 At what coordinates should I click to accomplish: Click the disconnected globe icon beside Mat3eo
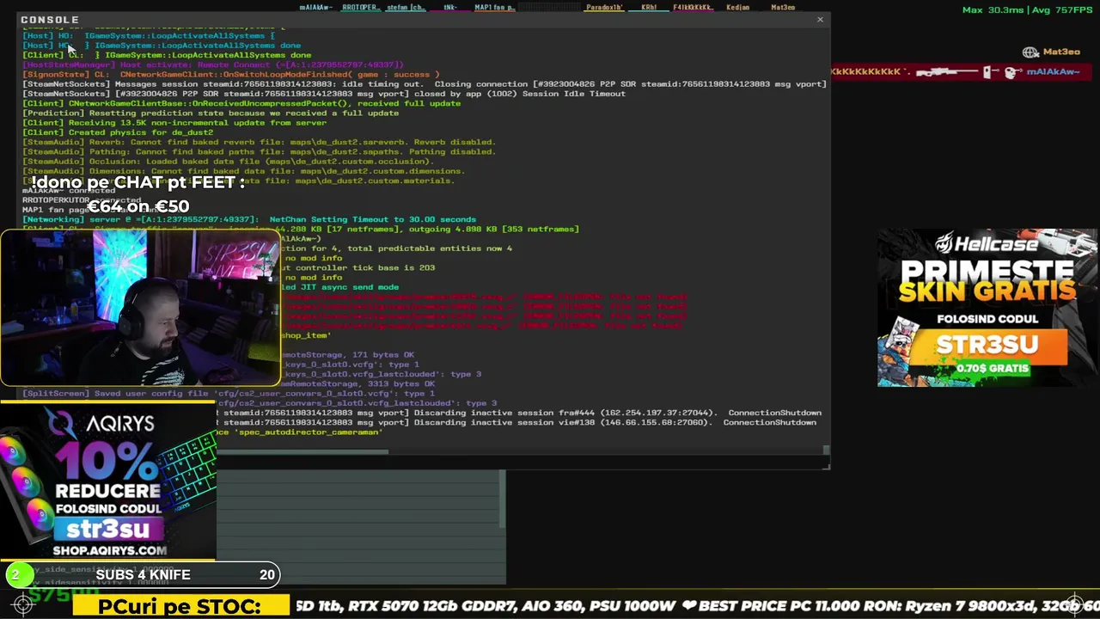(x=1030, y=52)
